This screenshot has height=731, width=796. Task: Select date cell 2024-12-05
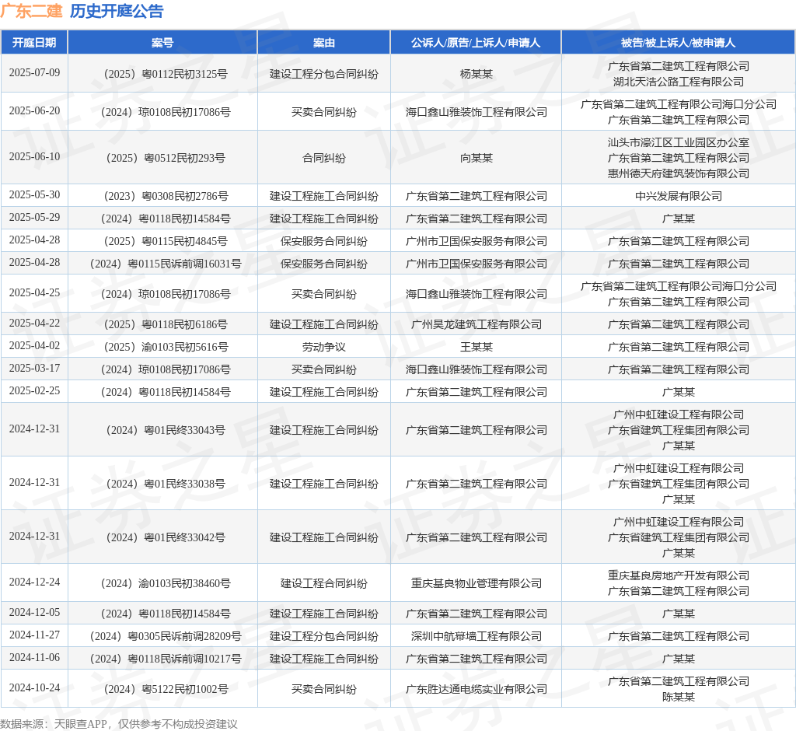[x=34, y=613]
